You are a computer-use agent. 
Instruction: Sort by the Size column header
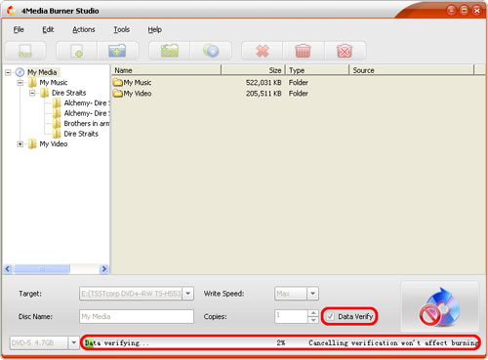(x=253, y=70)
